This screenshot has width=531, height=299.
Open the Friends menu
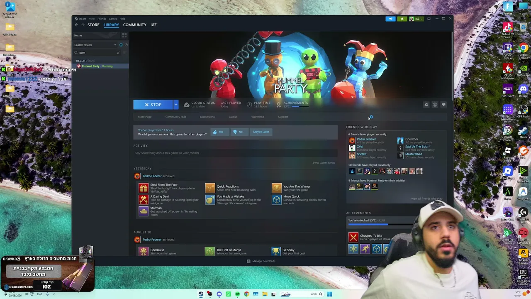pos(102,19)
